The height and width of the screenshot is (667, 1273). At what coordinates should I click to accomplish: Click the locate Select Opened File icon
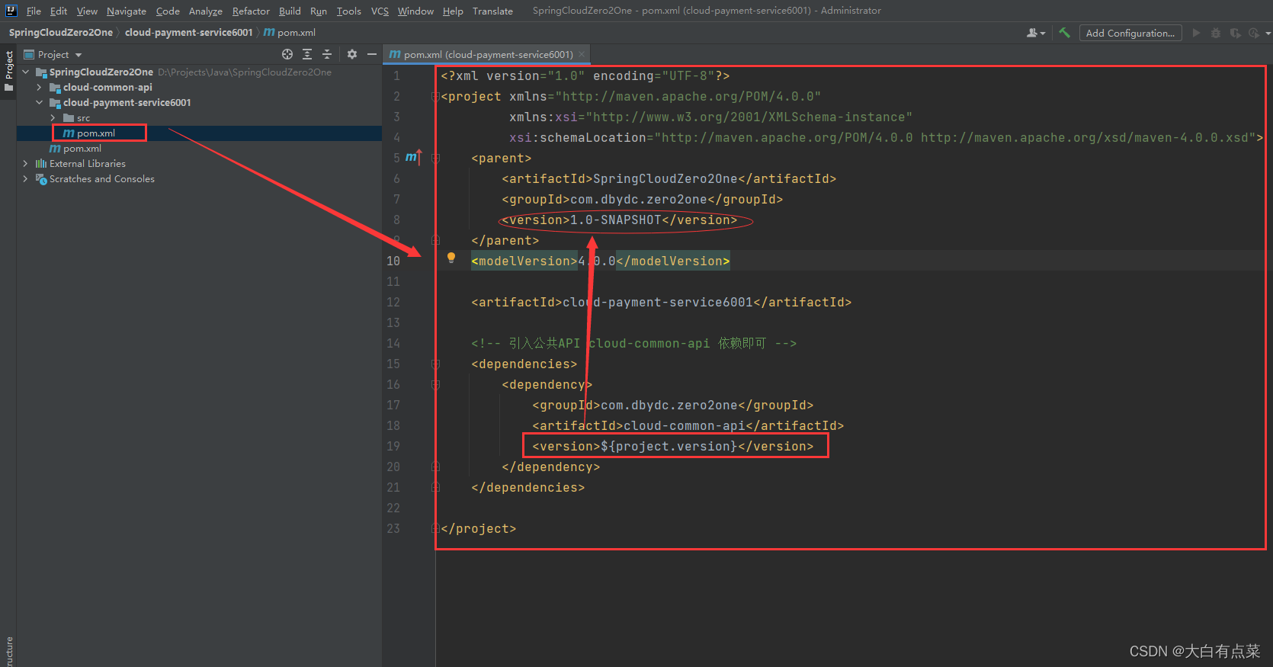287,54
